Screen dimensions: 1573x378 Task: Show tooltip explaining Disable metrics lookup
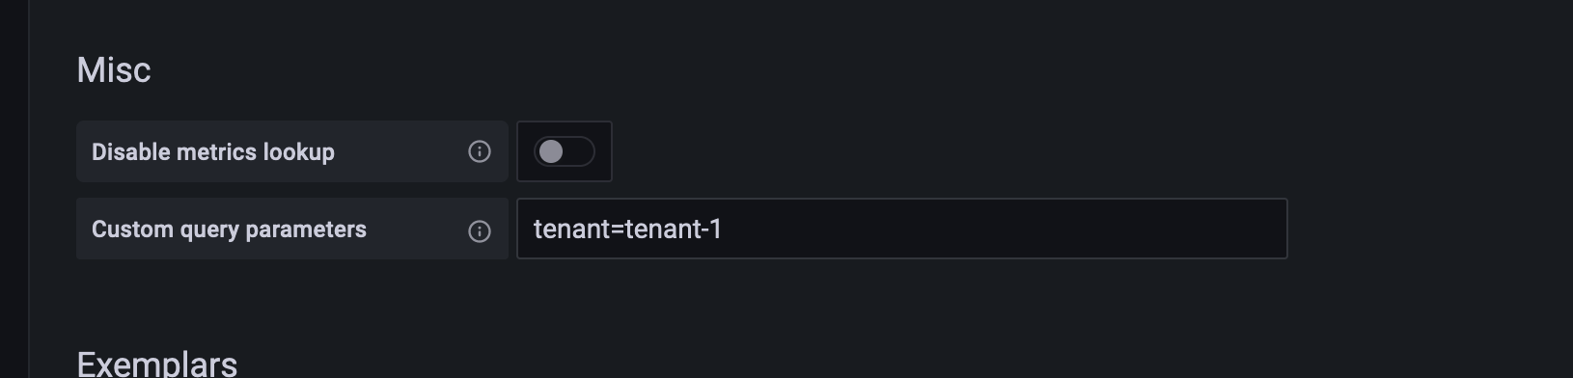click(x=480, y=151)
